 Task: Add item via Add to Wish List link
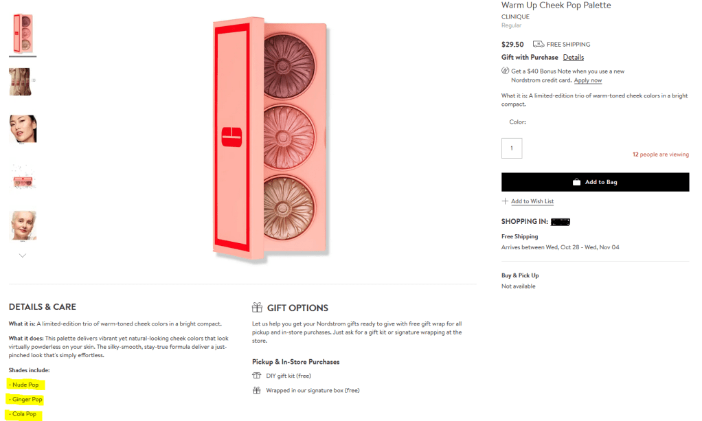click(x=532, y=201)
